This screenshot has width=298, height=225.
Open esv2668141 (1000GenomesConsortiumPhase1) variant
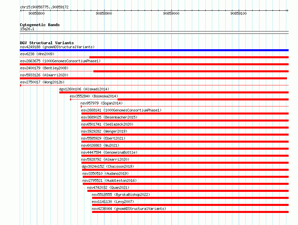tap(121, 110)
